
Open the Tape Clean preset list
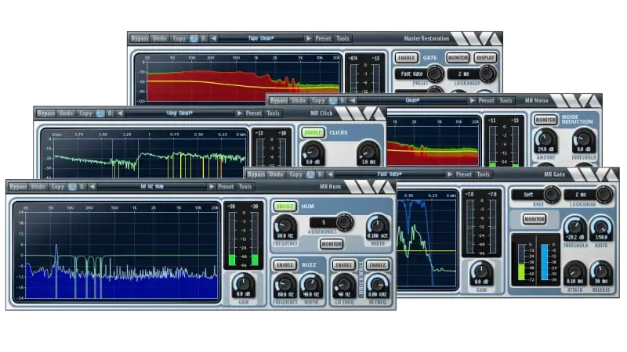pyautogui.click(x=261, y=38)
